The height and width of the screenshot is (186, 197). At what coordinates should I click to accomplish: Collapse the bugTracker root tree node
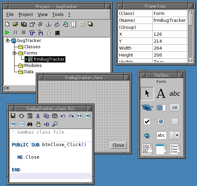[x=7, y=41]
